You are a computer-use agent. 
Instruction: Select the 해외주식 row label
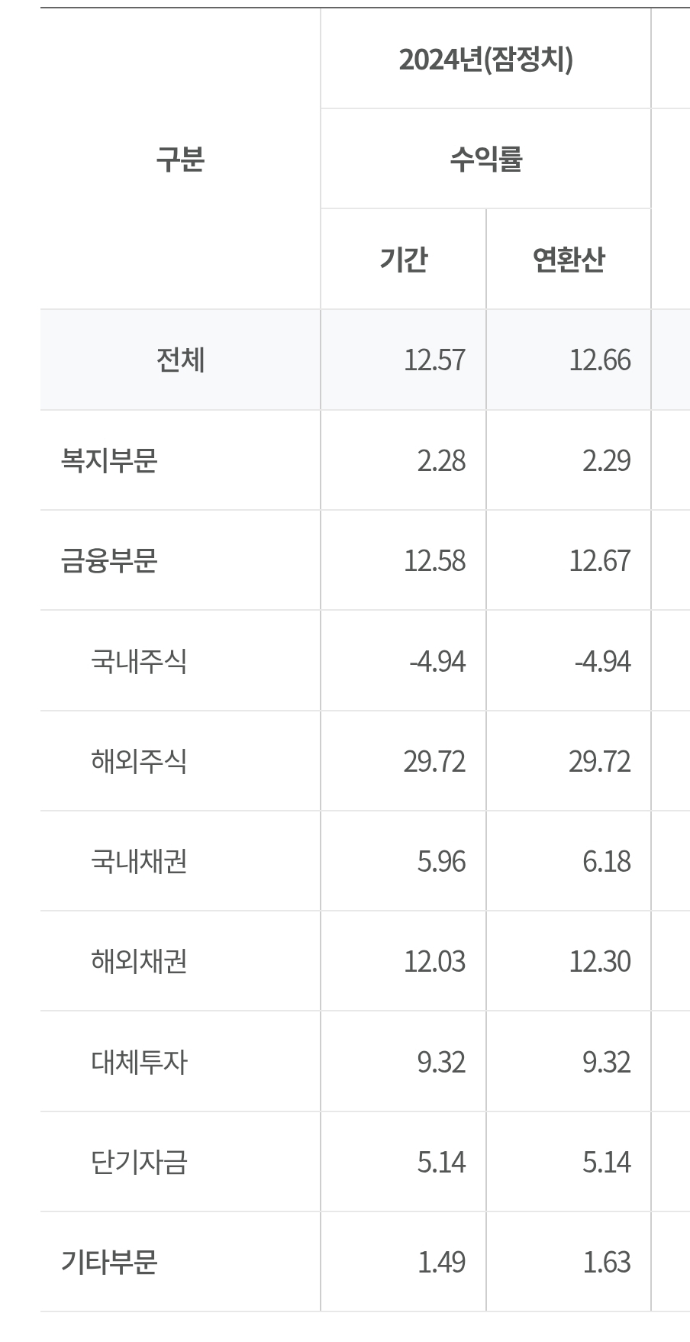(x=138, y=761)
